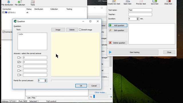Click the Collection column header

54,9
